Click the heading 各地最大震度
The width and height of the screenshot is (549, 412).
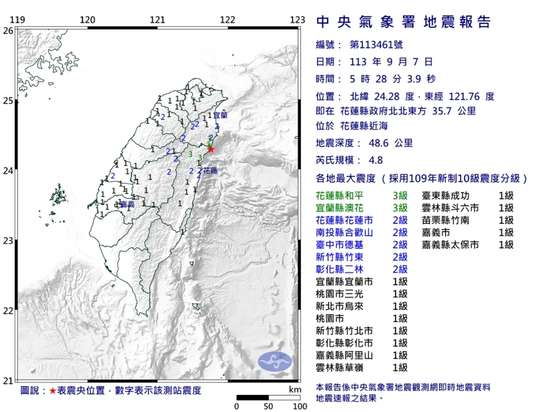tap(346, 179)
